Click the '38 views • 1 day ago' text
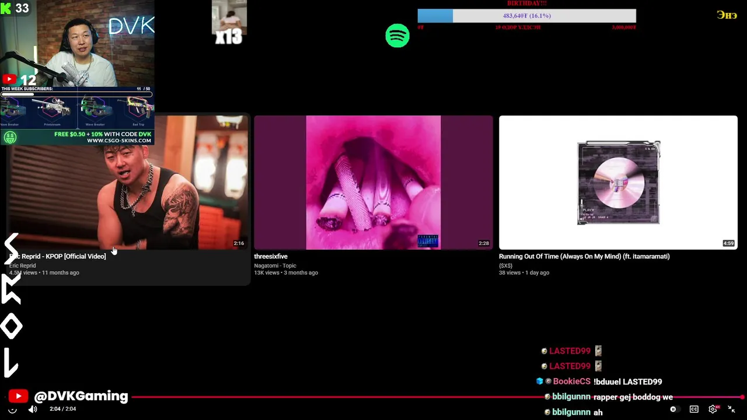Screen dimensions: 747x420 click(524, 272)
